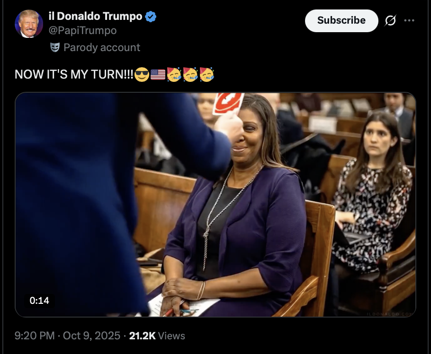Open the three-dot more options menu
This screenshot has width=431, height=354.
[x=409, y=21]
